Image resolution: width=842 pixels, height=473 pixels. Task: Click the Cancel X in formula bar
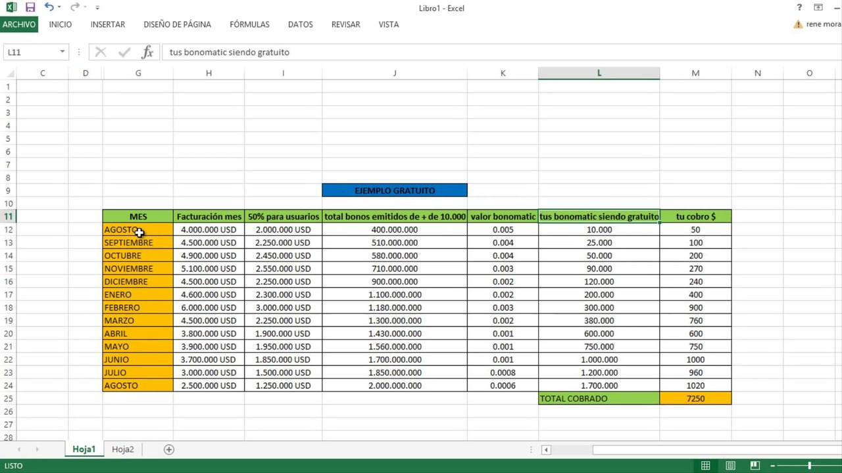point(101,52)
